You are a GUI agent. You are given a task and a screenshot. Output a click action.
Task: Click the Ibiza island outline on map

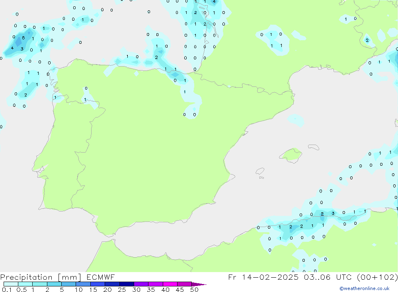click(260, 171)
